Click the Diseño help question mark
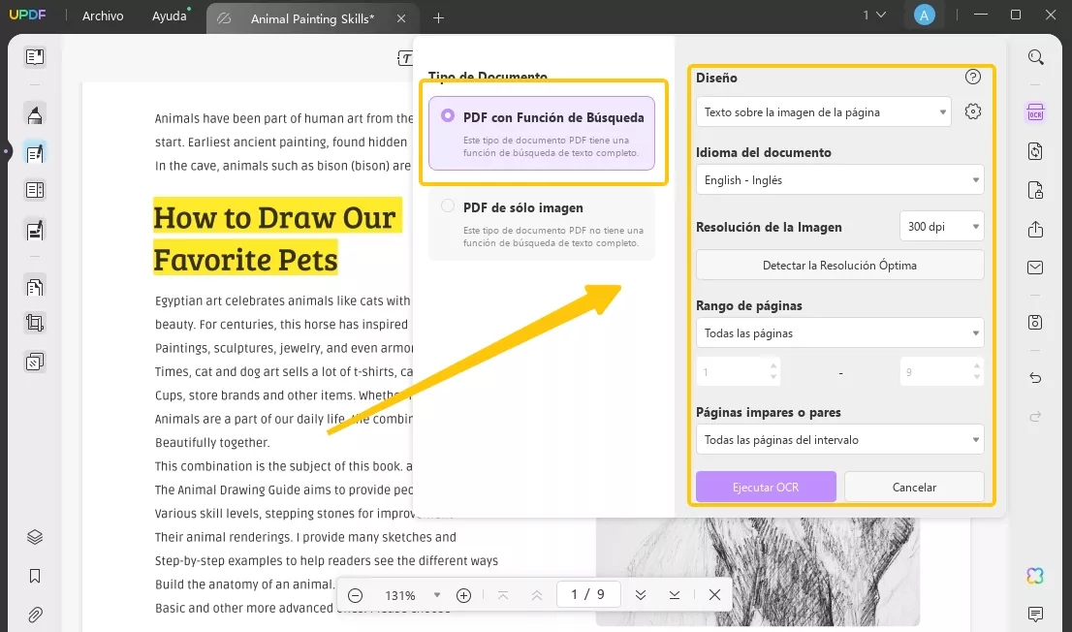 973,77
